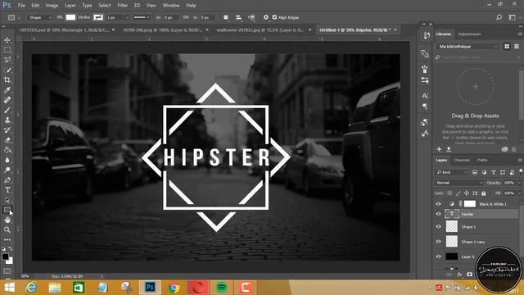Select the Hand tool
Viewport: 524px width, 295px height.
(x=7, y=220)
